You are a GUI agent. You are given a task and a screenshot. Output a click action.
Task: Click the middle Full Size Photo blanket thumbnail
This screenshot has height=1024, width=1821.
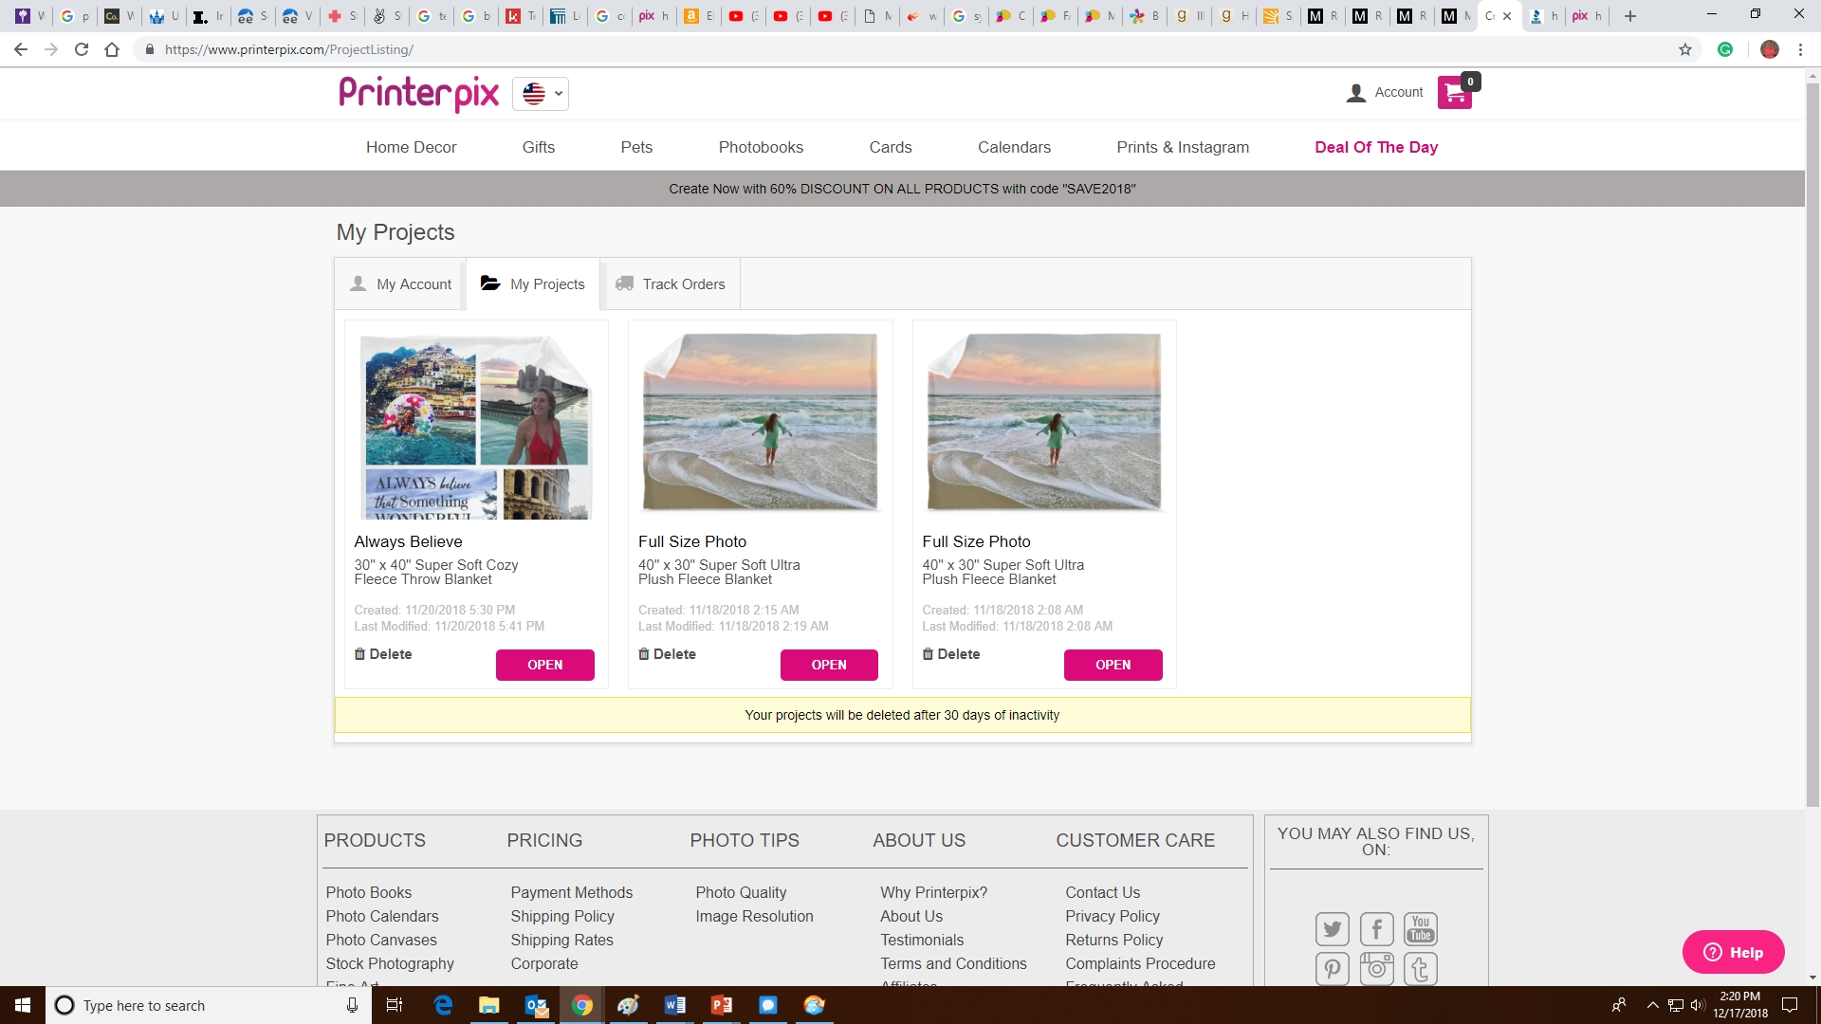(759, 422)
